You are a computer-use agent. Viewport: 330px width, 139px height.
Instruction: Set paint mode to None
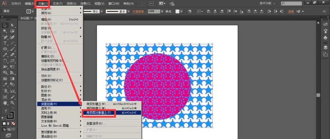tap(13, 124)
